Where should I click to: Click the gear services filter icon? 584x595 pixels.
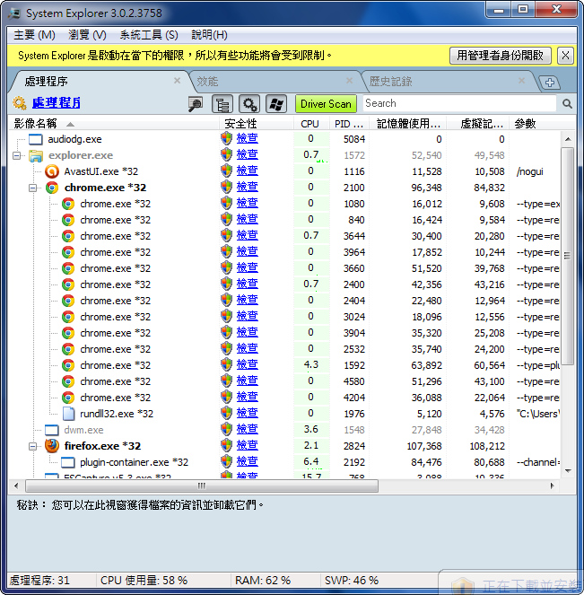[248, 104]
